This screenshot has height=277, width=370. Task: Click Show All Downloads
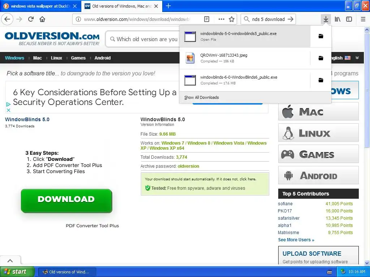[x=202, y=97]
